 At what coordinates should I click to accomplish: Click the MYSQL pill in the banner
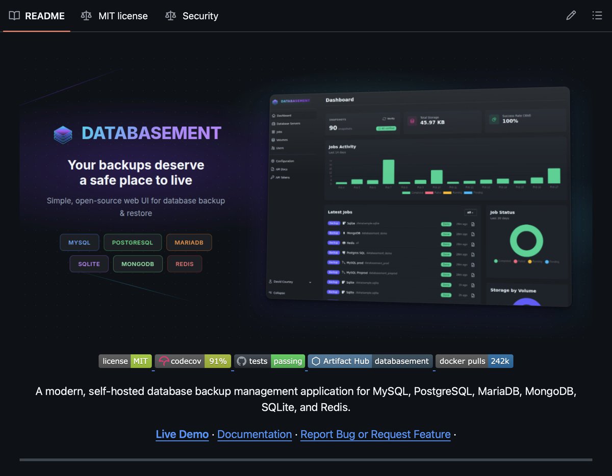point(79,243)
